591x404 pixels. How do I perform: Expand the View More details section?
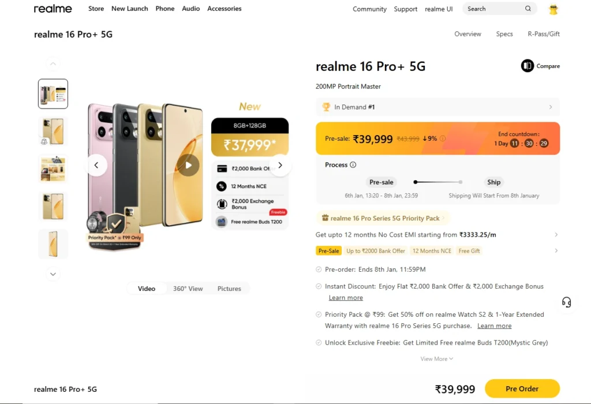coord(437,359)
